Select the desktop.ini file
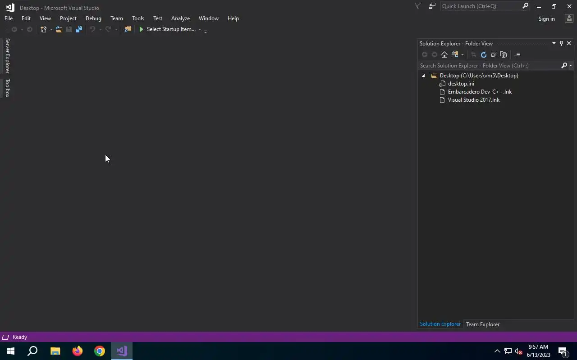577x360 pixels. [461, 84]
